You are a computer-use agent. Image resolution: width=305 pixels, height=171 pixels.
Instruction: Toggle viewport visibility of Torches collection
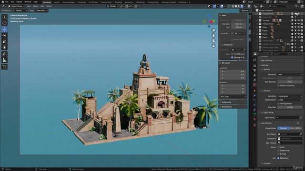coord(299,20)
